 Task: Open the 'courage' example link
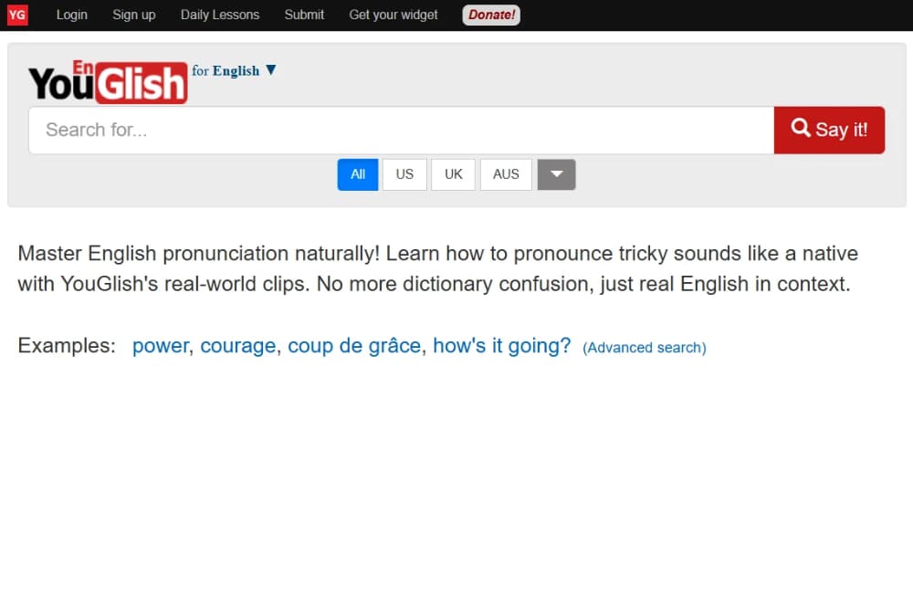[238, 346]
